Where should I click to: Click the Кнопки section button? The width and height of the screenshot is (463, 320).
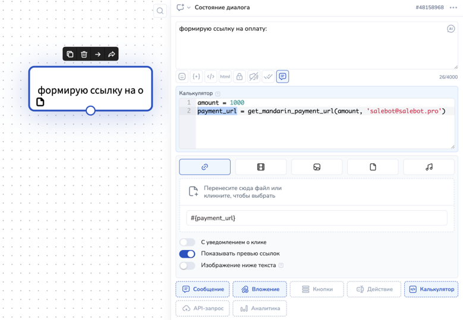[x=317, y=289]
